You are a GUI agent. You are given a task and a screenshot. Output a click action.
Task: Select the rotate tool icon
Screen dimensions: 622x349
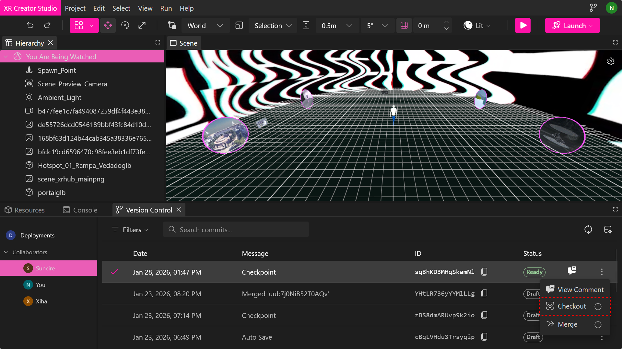tap(125, 25)
